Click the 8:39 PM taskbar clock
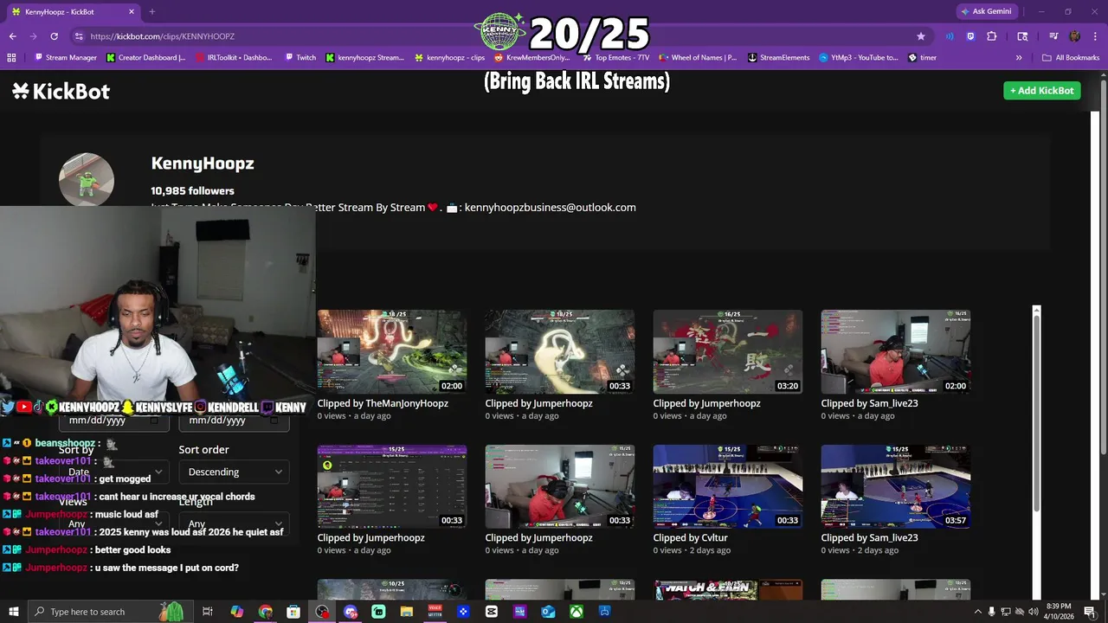1108x623 pixels. (x=1059, y=612)
